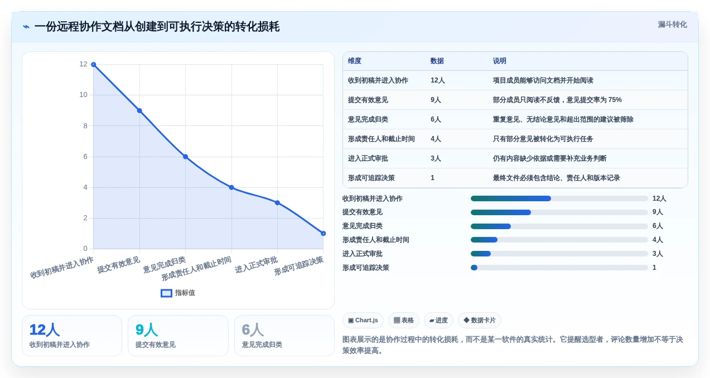710x378 pixels.
Task: Click the 指标值 legend label
Action: click(x=185, y=293)
